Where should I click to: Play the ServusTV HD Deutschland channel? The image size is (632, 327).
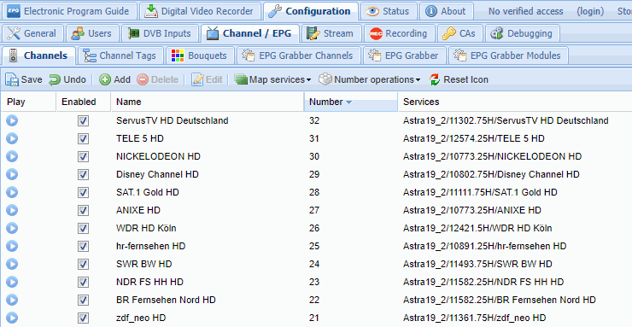point(12,120)
